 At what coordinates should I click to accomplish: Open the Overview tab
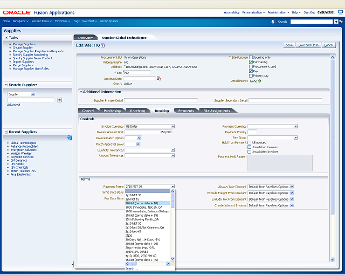pyautogui.click(x=85, y=38)
